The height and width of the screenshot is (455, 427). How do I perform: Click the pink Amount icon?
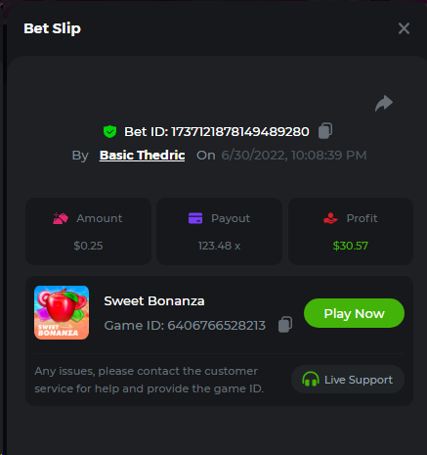(x=61, y=218)
